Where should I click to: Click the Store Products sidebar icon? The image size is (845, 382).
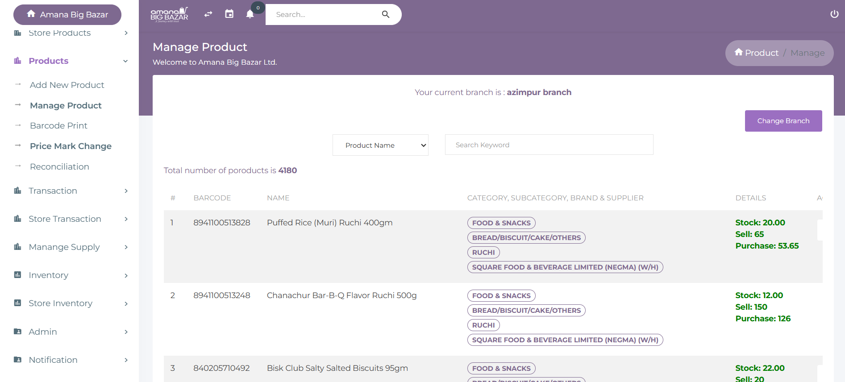[17, 33]
